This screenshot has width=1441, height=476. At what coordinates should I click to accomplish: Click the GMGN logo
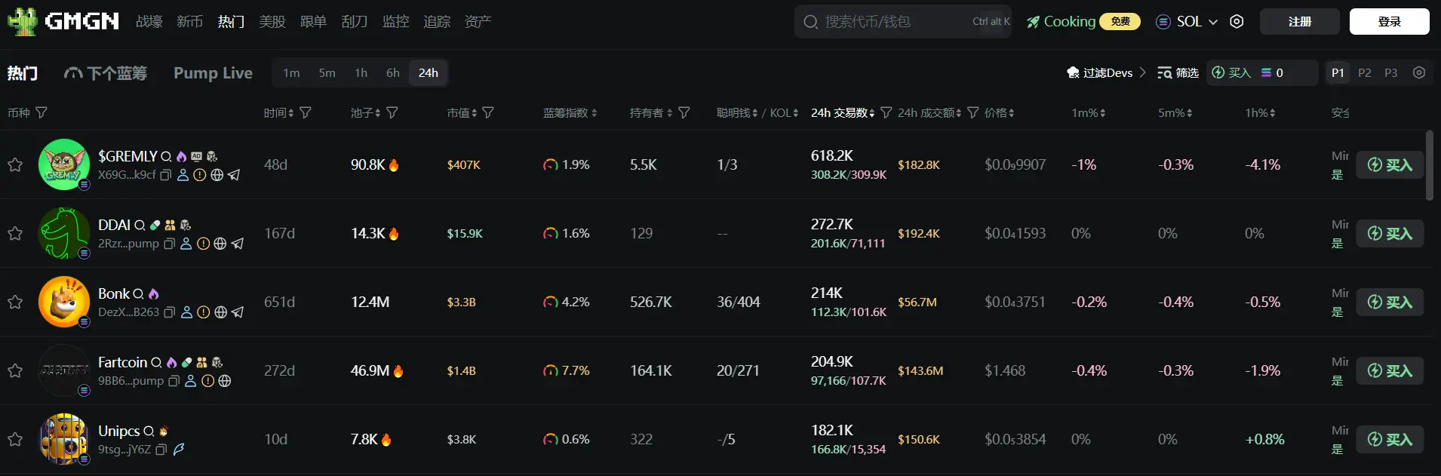[x=63, y=21]
